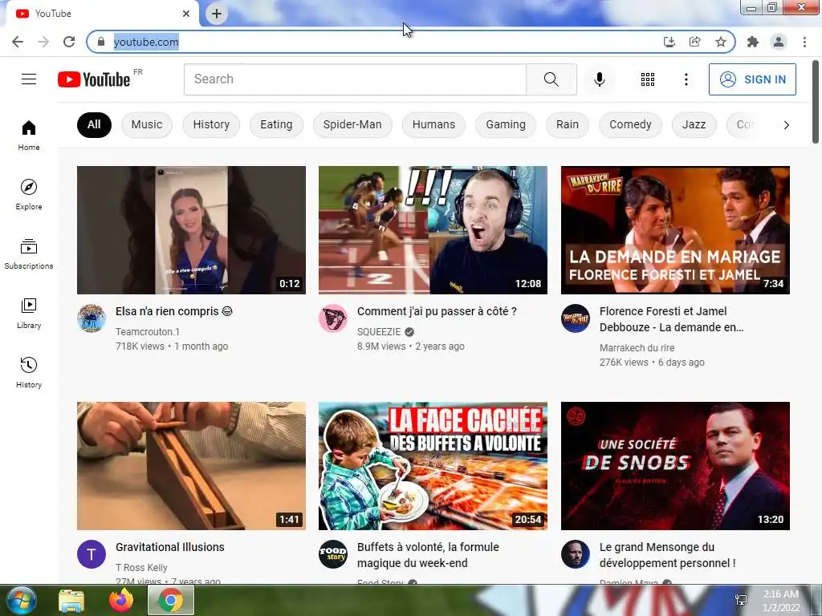
Task: Open Chrome extensions puzzle icon
Action: click(x=753, y=42)
